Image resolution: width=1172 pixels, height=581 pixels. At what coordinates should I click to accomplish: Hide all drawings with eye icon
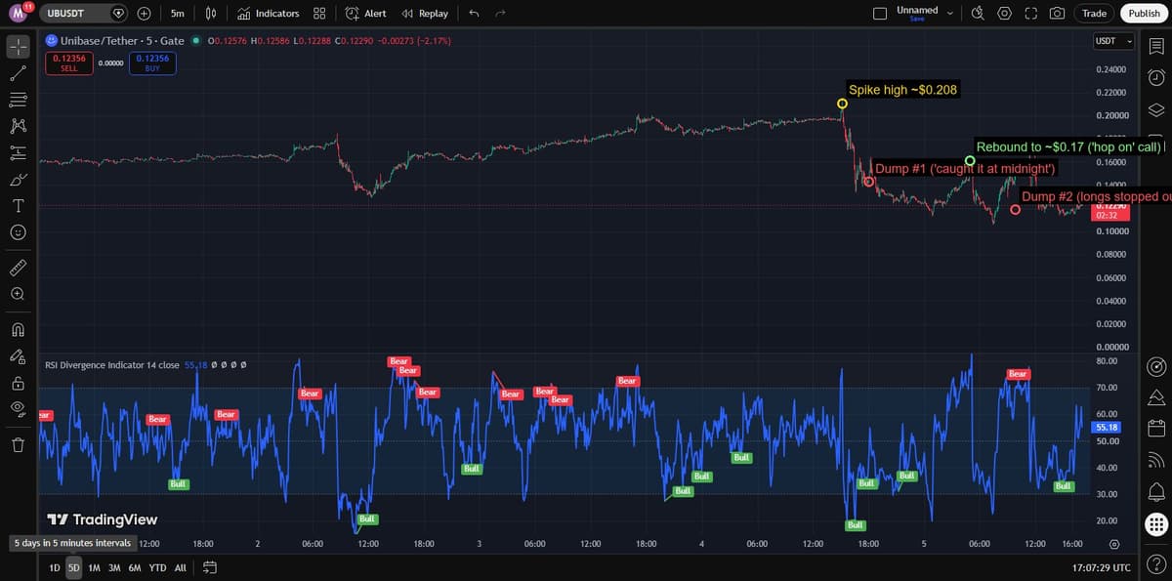17,409
